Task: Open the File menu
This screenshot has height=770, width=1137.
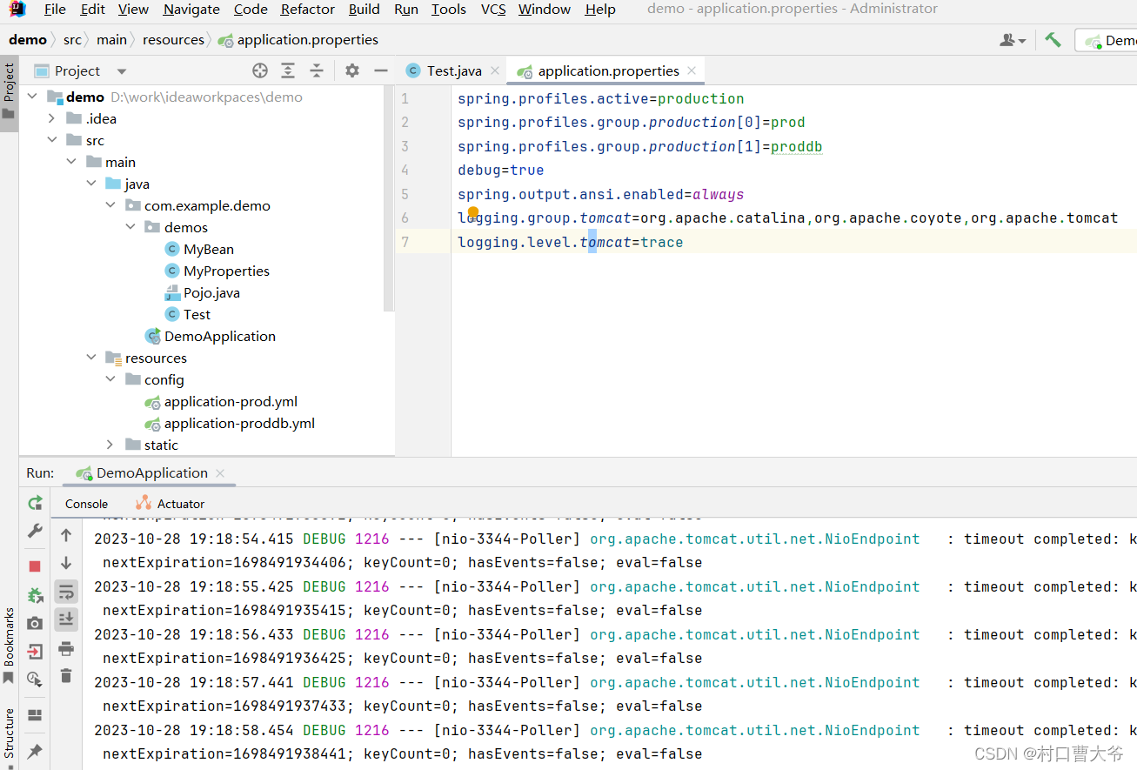Action: tap(55, 10)
